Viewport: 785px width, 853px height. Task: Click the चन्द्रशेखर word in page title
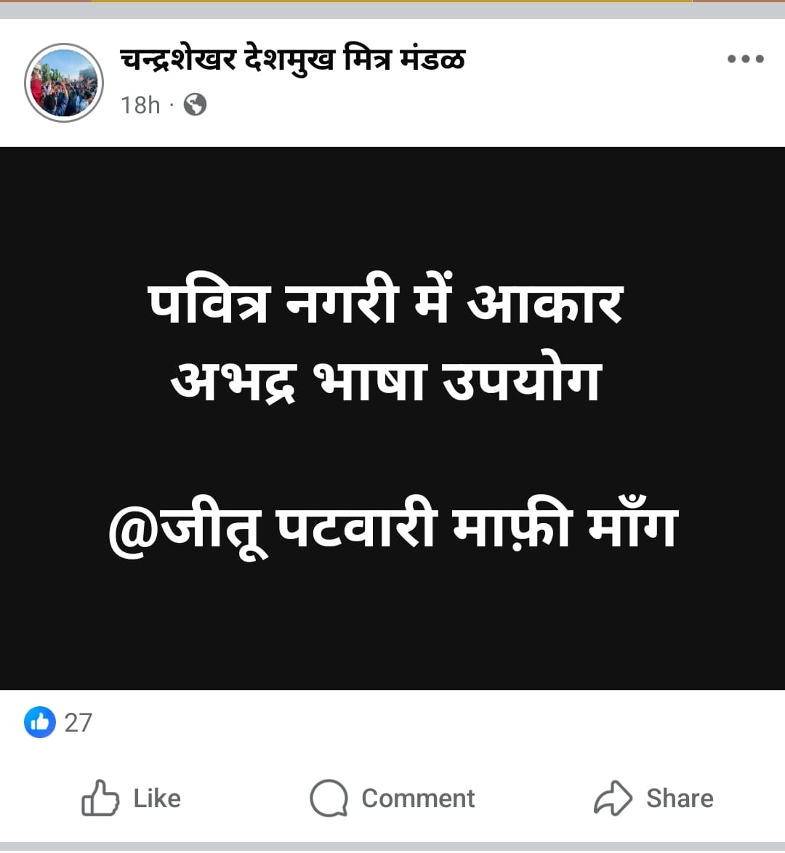point(178,60)
